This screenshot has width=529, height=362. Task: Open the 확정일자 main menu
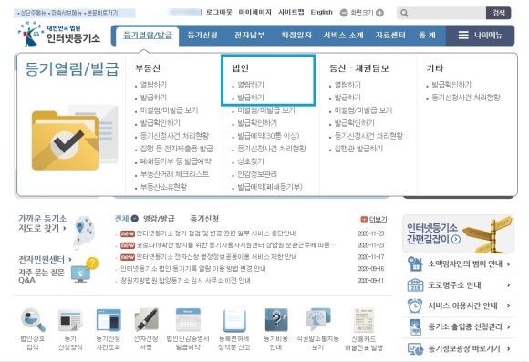point(296,35)
